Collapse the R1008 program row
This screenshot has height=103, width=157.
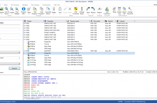click(24, 40)
